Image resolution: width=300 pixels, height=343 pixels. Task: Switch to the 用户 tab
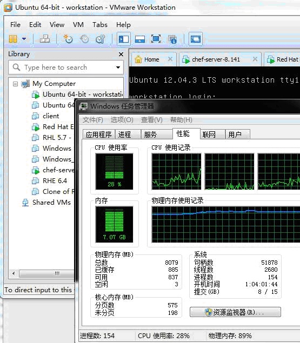tap(238, 134)
